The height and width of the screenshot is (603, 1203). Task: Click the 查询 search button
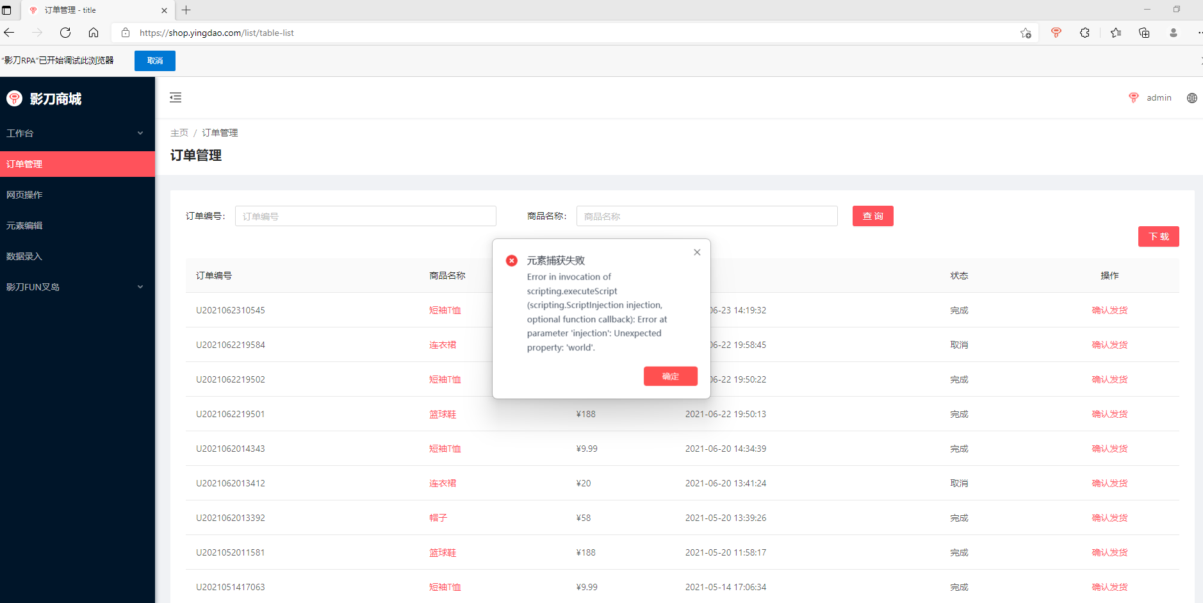click(872, 216)
